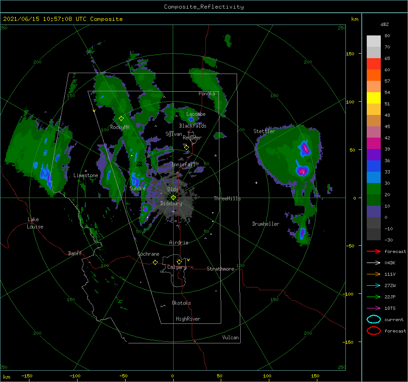Image resolution: width=408 pixels, height=382 pixels.
Task: Click the yellow diamond marker inside Calgary
Action: [x=179, y=262]
